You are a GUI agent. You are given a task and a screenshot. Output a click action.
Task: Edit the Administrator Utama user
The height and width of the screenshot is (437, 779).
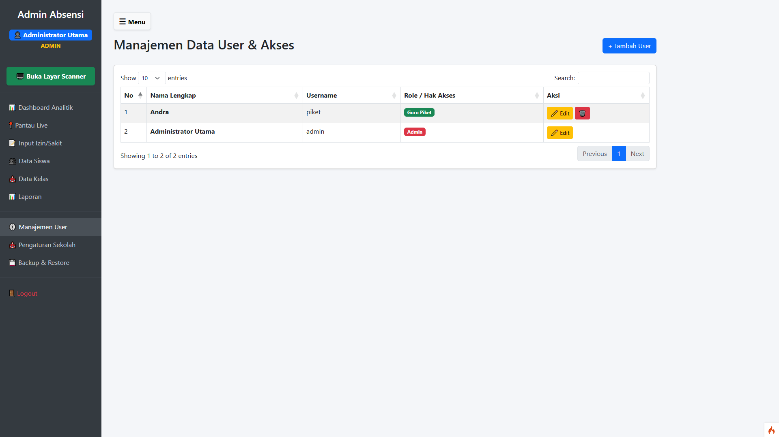pyautogui.click(x=560, y=133)
